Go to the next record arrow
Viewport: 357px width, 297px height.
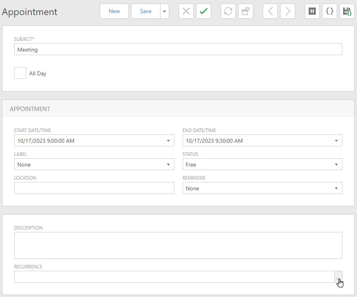288,11
